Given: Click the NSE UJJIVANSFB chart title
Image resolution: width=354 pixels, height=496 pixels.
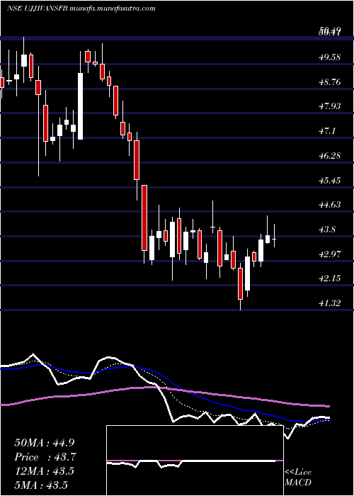Looking at the screenshot, I should 81,9.
